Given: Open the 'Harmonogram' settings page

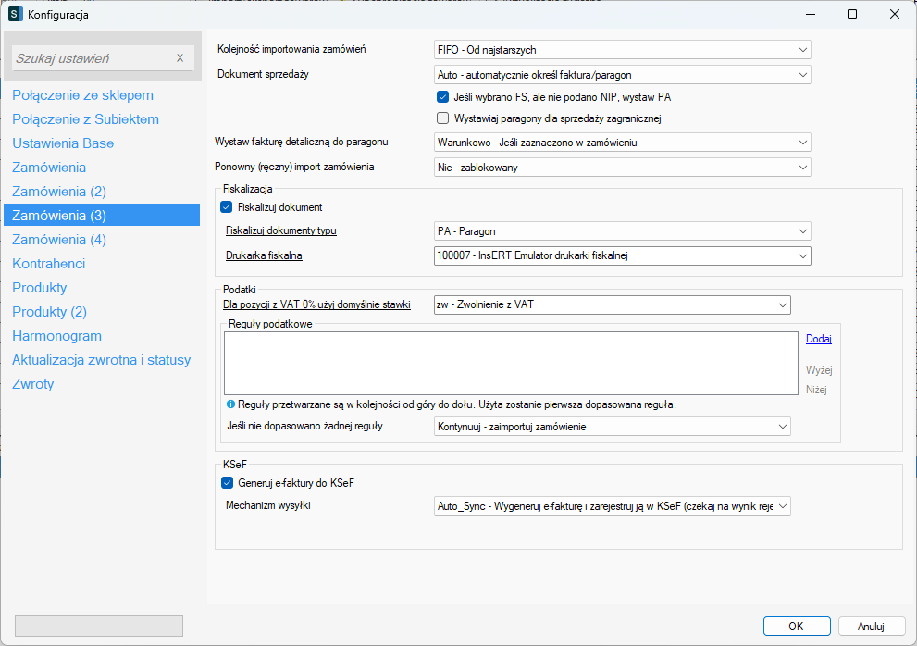Looking at the screenshot, I should coord(57,336).
